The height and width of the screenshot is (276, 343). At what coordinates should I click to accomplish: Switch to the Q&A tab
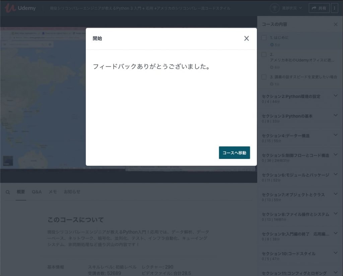(37, 192)
